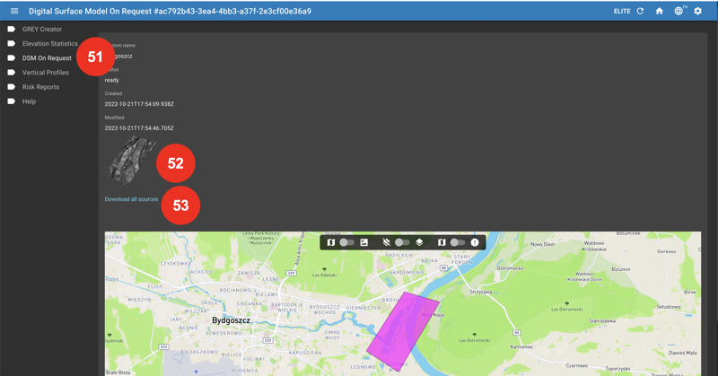This screenshot has height=376, width=718.
Task: Click the Download all sources link
Action: pos(131,199)
